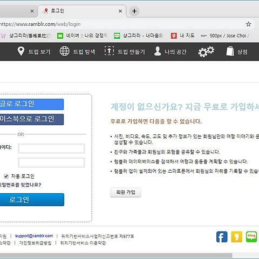Open settings via the gears icon

click(x=206, y=52)
